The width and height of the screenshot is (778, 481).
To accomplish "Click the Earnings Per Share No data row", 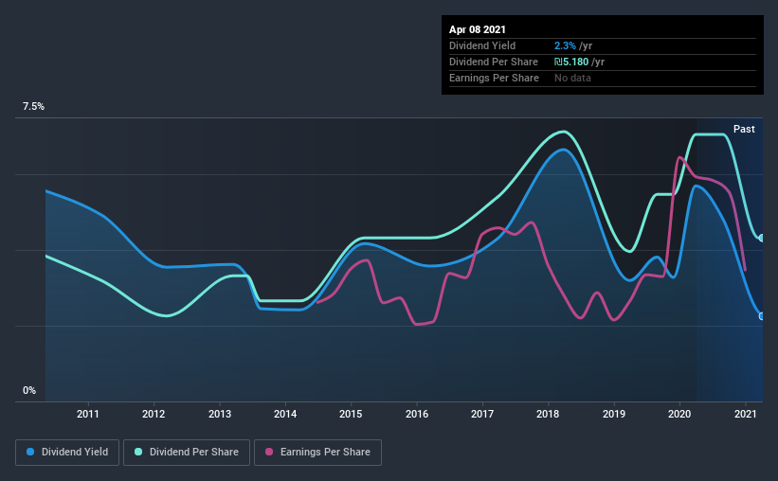I will click(603, 78).
